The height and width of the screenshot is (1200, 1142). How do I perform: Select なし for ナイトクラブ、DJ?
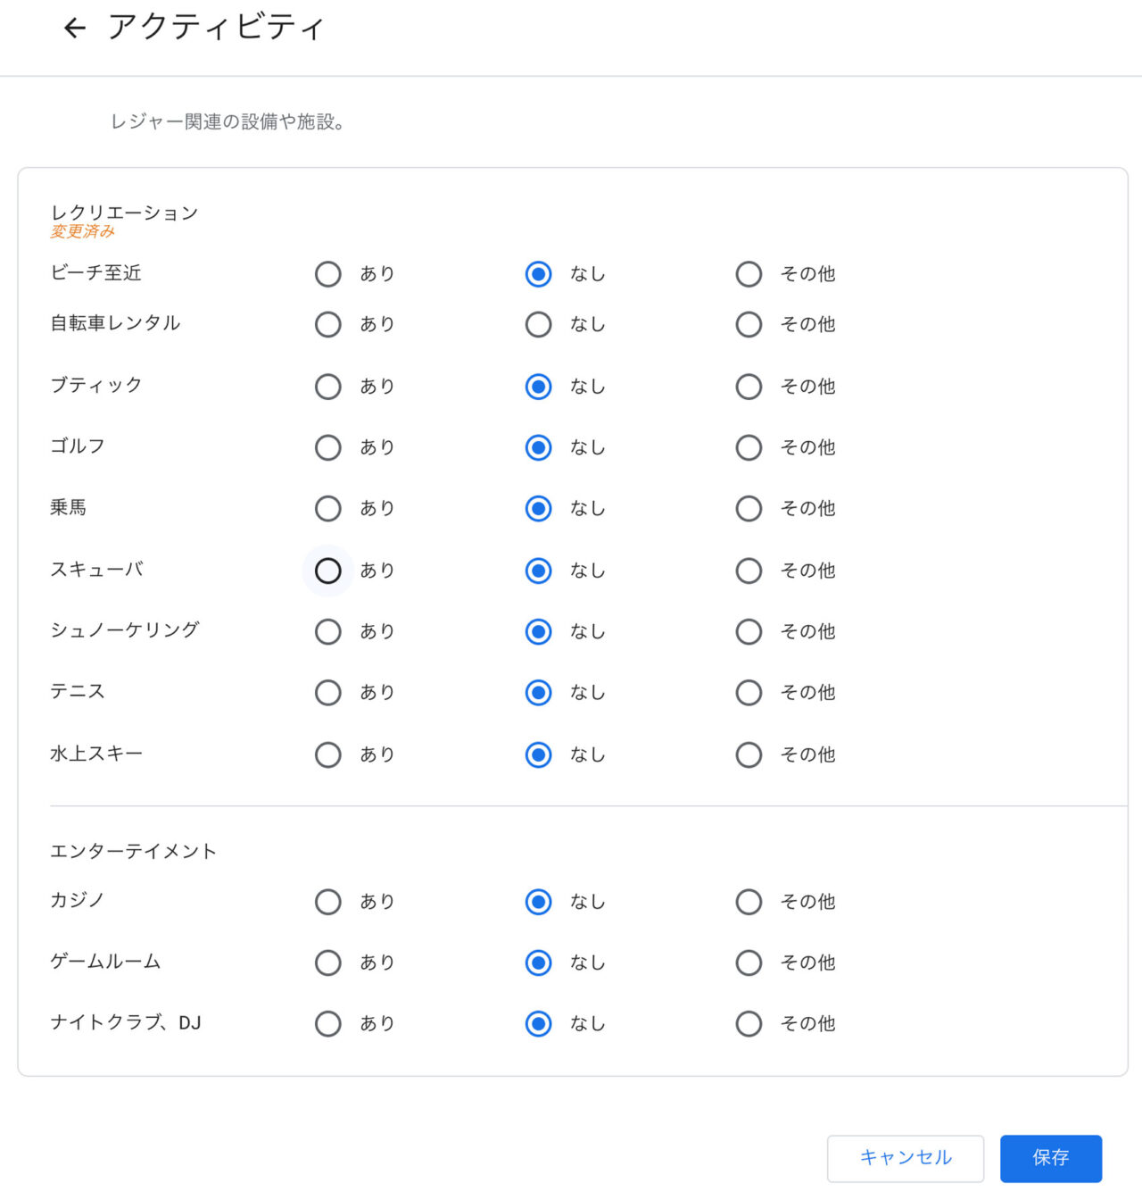(539, 1023)
